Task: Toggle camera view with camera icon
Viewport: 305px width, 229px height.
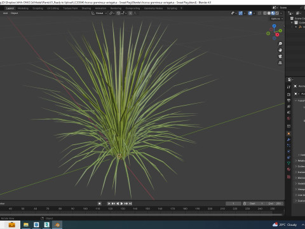Action: [x=280, y=57]
